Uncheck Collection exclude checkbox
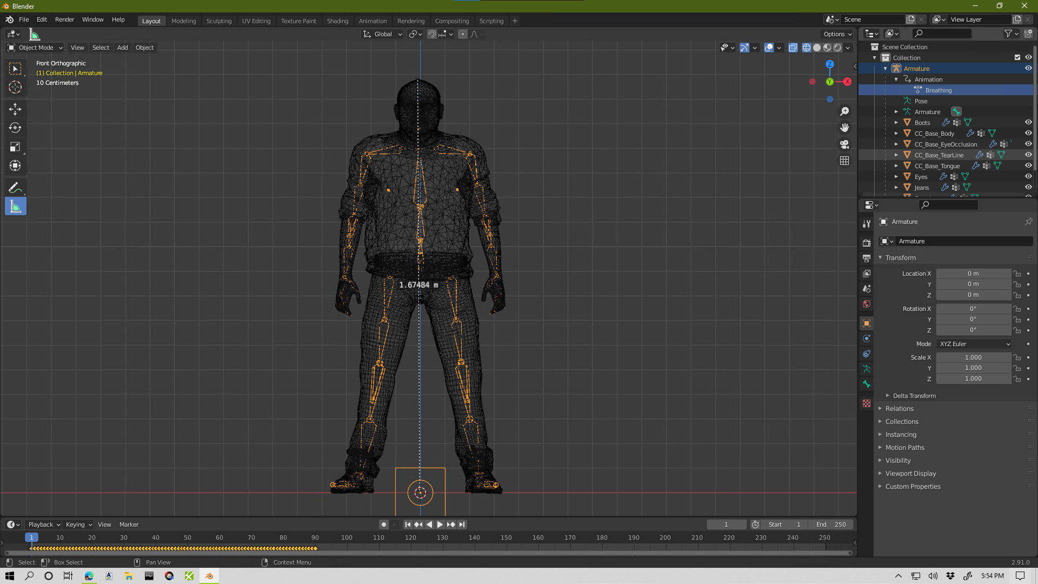Screen dimensions: 1038x584 [x=1017, y=57]
